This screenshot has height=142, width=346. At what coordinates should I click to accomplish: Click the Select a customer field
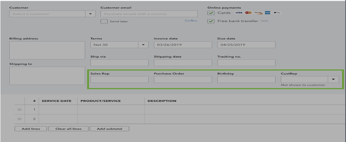47,14
